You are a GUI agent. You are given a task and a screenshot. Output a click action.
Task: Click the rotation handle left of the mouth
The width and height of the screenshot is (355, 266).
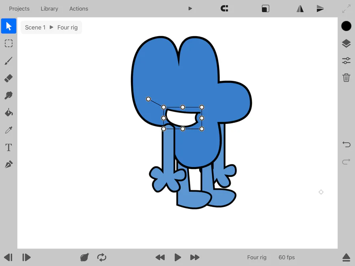148,99
